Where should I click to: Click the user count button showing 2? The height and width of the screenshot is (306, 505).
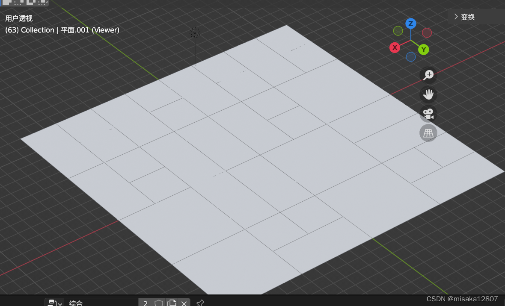(x=146, y=303)
